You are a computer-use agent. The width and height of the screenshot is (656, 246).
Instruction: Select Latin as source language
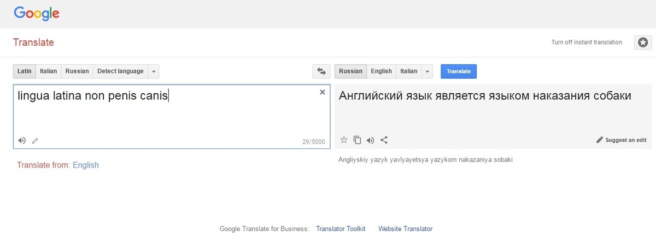tap(25, 71)
